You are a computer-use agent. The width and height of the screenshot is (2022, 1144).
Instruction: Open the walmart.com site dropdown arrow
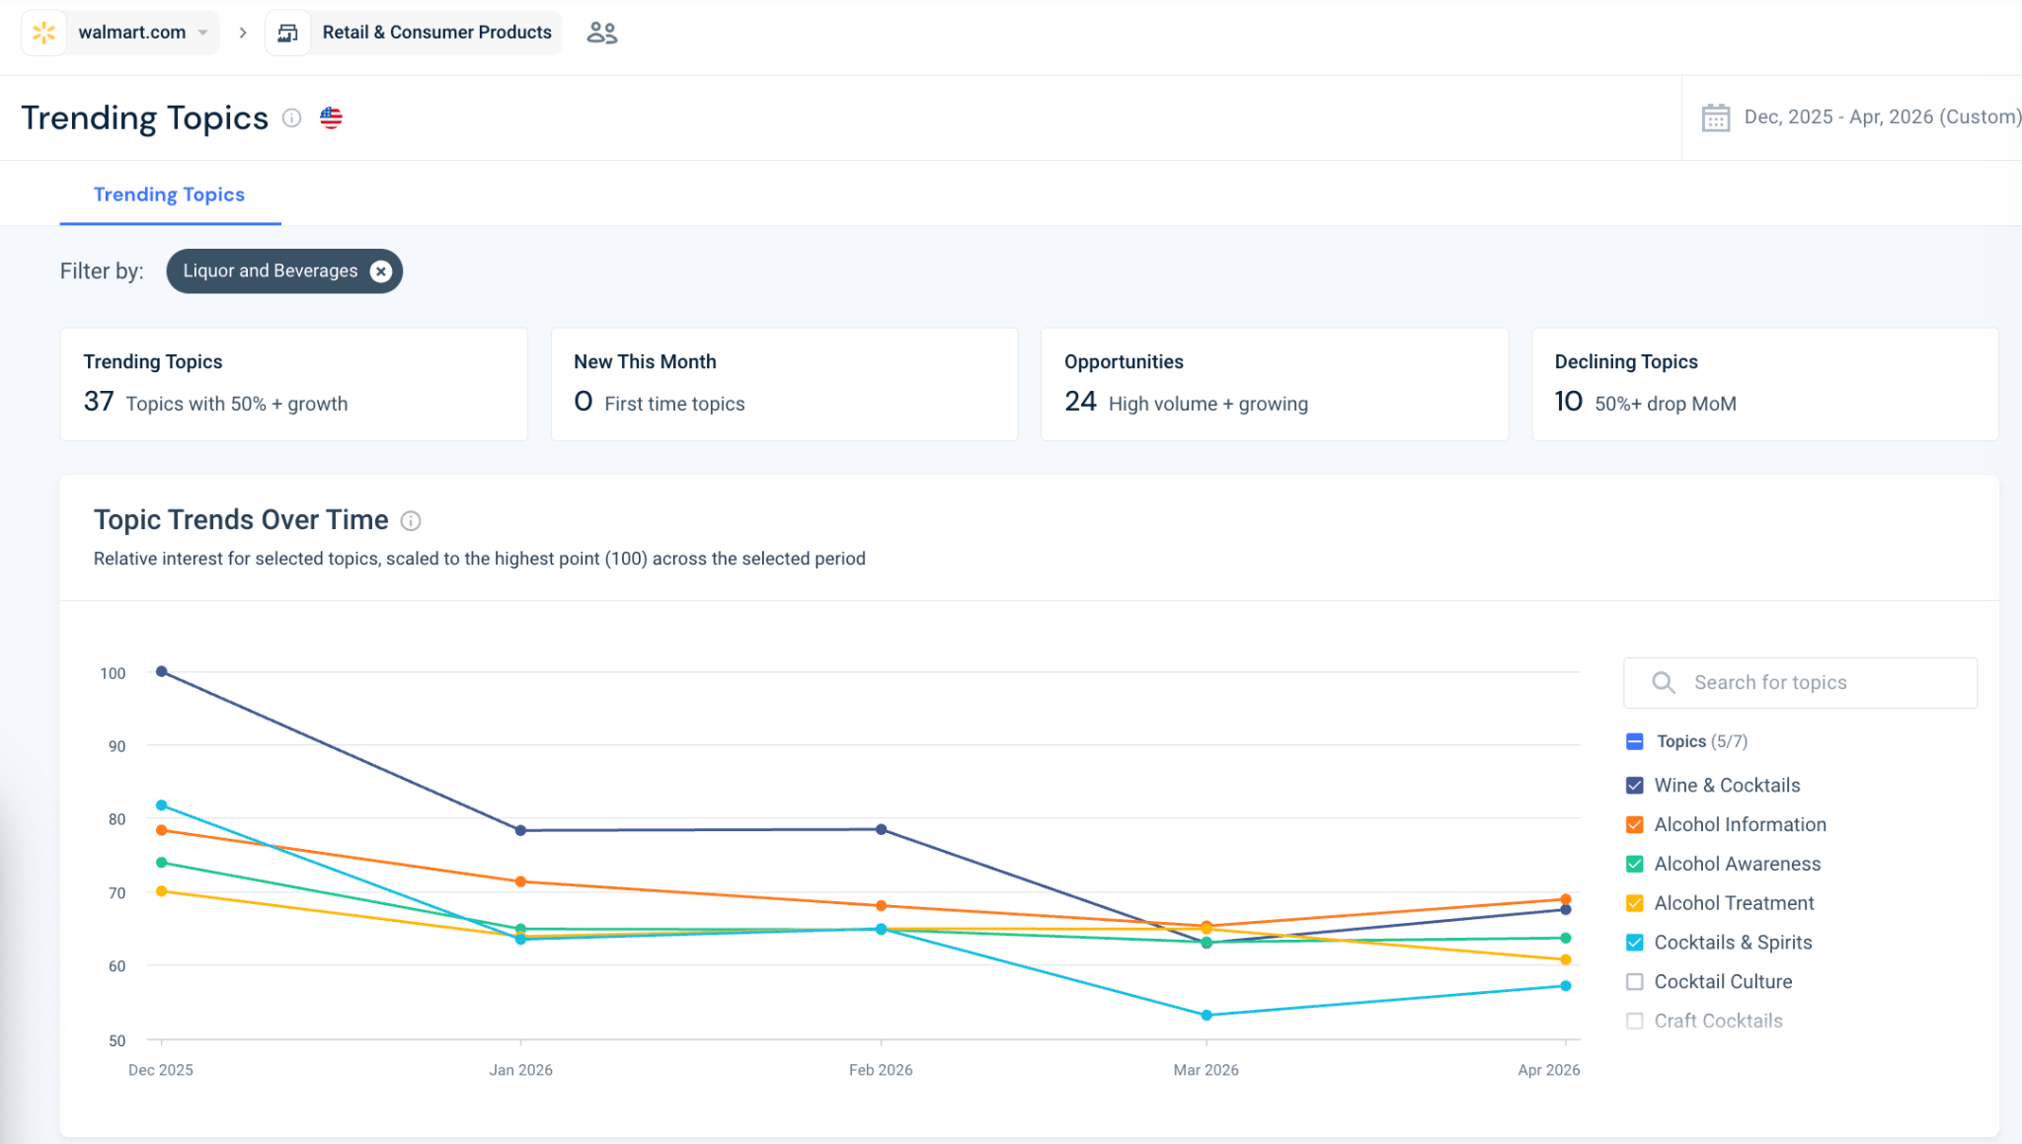[x=203, y=33]
